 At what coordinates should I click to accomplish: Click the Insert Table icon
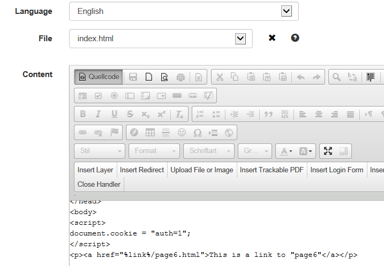(x=150, y=133)
